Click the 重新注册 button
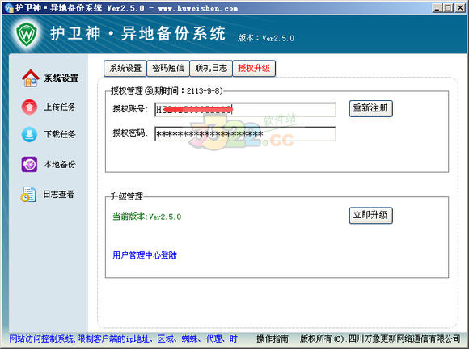 [370, 108]
